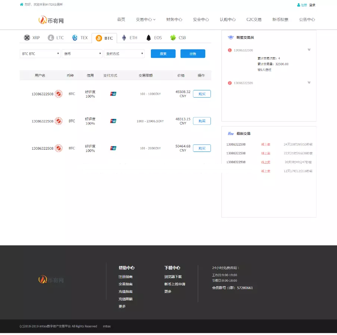Click the footer 币有网 logo
This screenshot has height=335, width=337.
51,280
